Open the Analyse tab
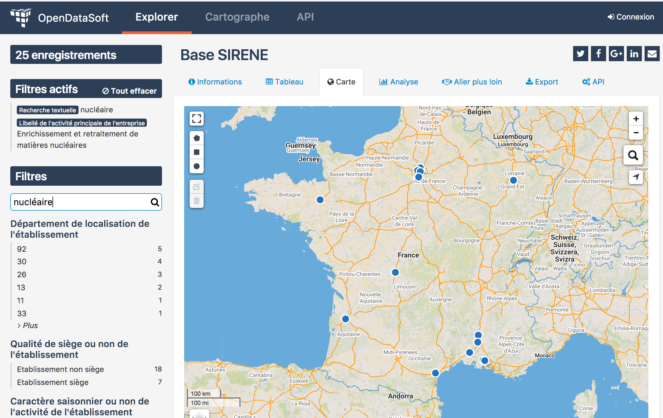This screenshot has width=663, height=418. point(398,82)
